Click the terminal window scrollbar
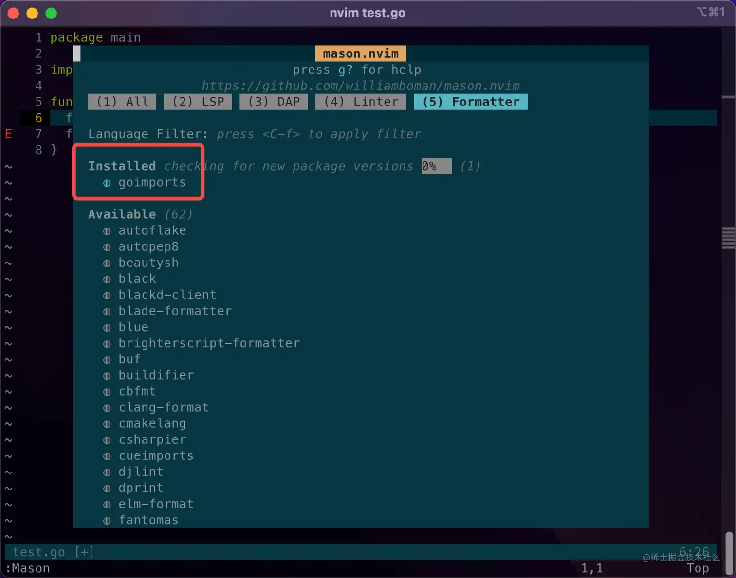 click(729, 553)
